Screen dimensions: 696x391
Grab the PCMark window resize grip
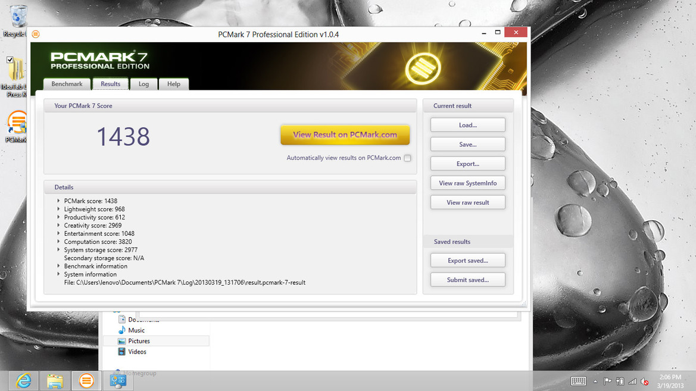[524, 304]
